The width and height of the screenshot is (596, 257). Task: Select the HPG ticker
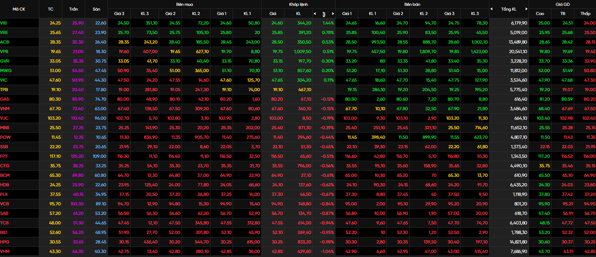tap(5, 242)
